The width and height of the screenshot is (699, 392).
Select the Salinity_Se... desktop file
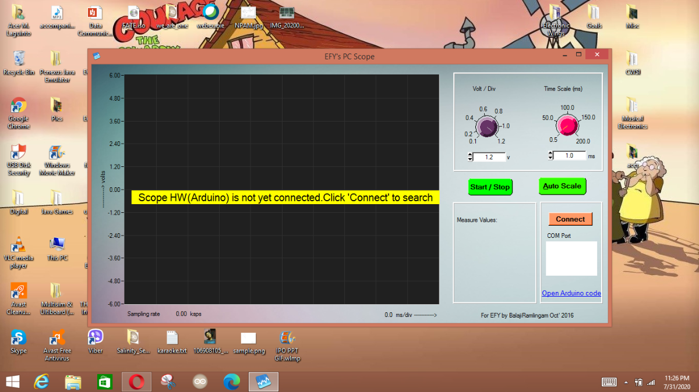pyautogui.click(x=134, y=342)
